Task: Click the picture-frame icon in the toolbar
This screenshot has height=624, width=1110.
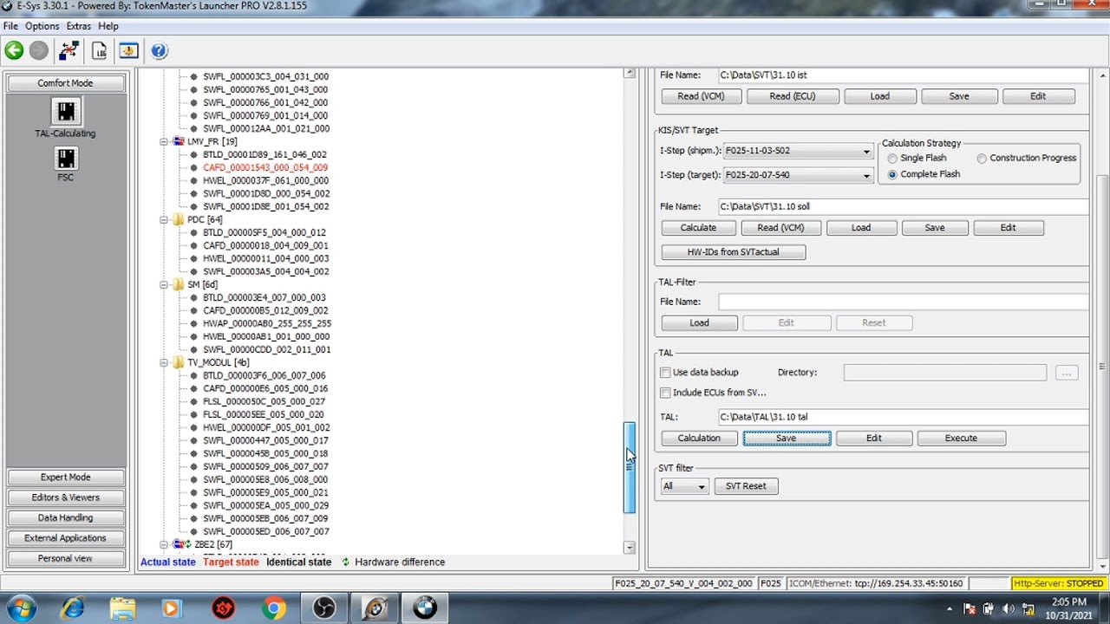Action: (x=128, y=51)
